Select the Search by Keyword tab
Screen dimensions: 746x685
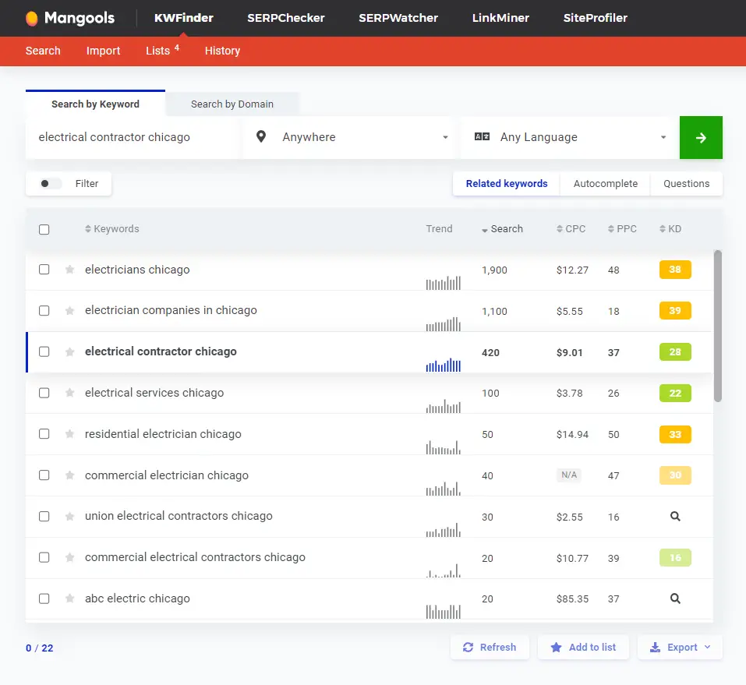(x=95, y=104)
